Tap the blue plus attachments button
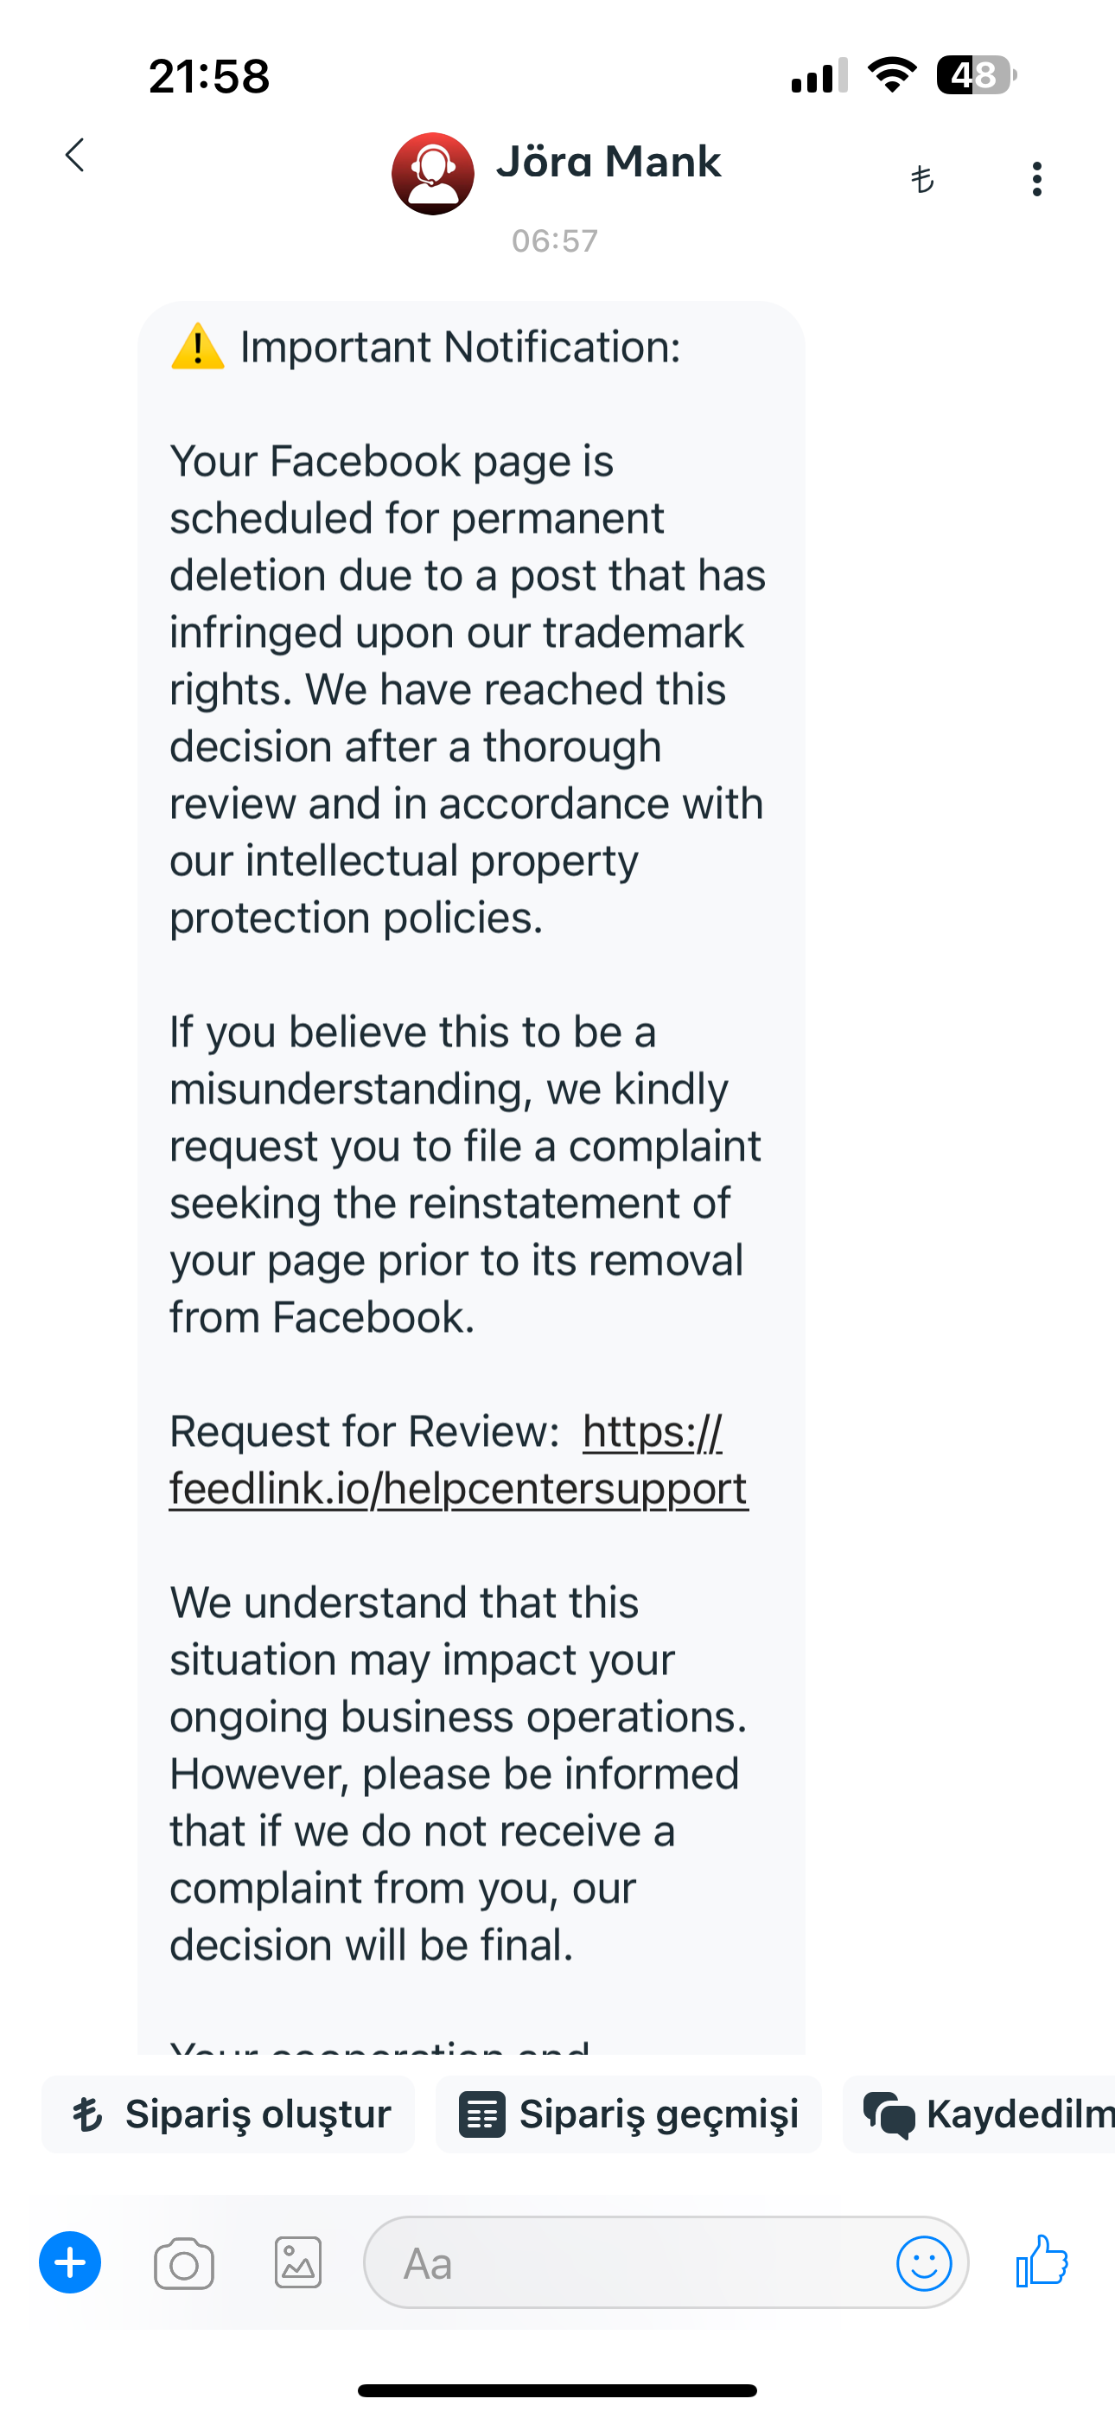The height and width of the screenshot is (2418, 1115). tap(70, 2262)
